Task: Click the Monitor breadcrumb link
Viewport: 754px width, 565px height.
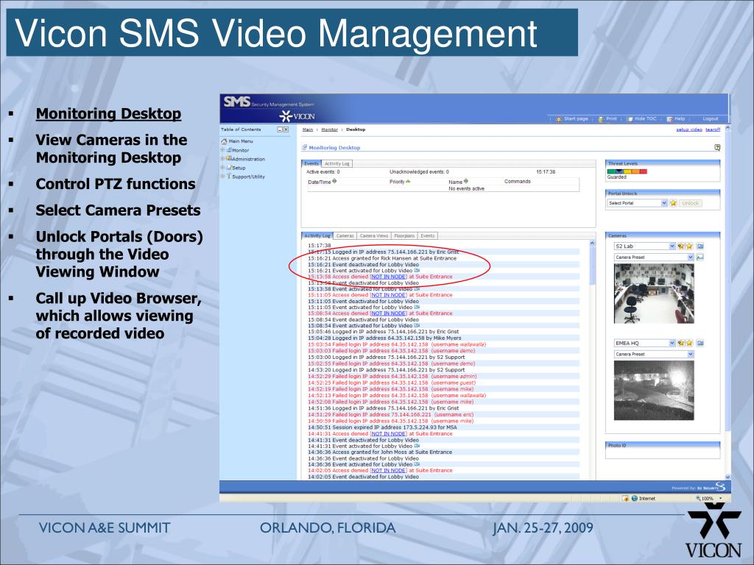Action: pos(329,129)
